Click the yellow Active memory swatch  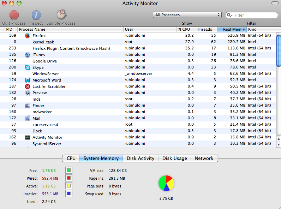tap(69, 186)
